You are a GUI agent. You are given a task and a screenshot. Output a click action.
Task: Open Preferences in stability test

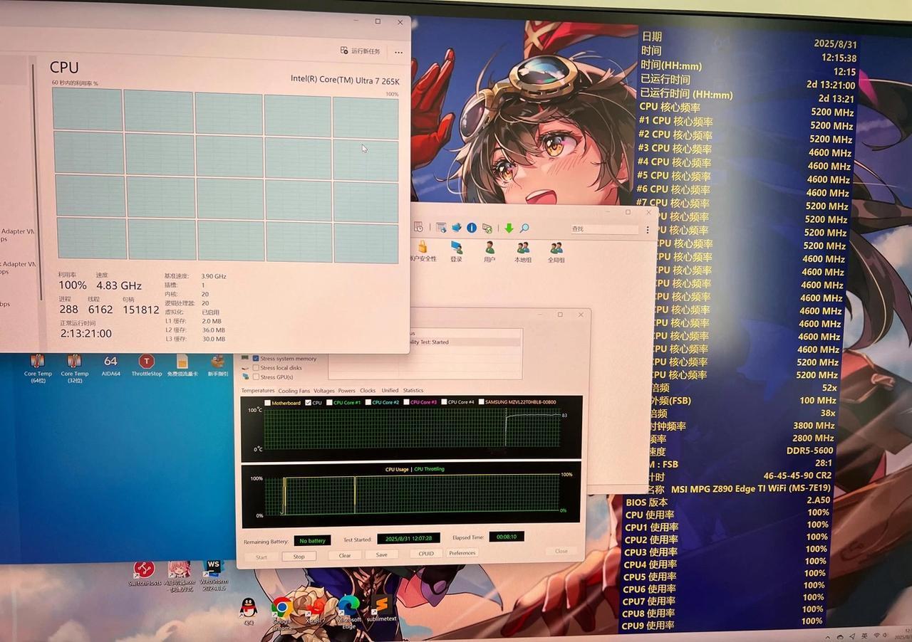462,553
